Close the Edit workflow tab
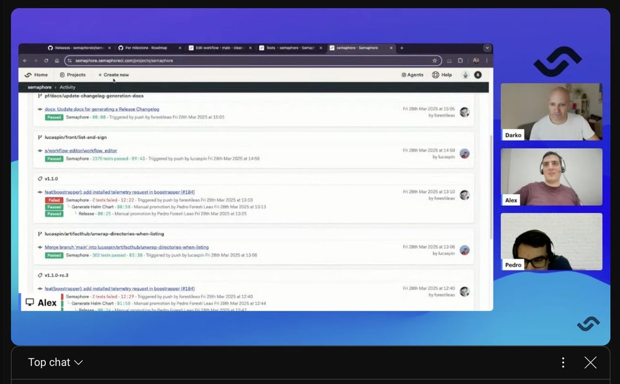The image size is (620, 384). 250,48
